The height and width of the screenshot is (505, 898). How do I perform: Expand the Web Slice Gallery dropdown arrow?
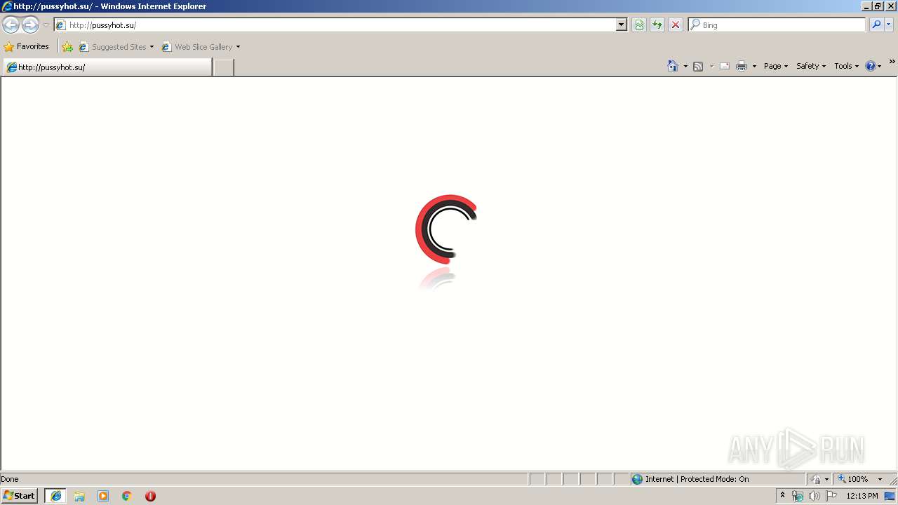(x=238, y=47)
